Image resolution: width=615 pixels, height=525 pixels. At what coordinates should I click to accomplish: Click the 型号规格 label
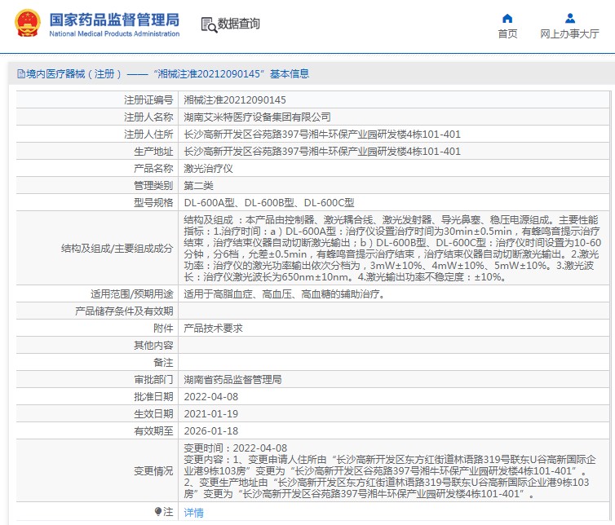tap(153, 203)
